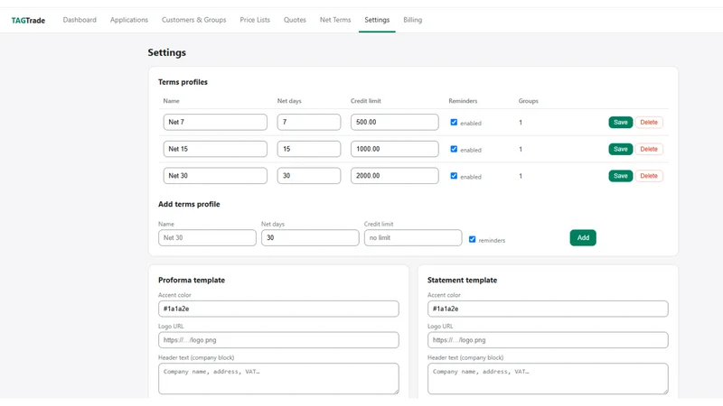Click Statement header text area
723x406 pixels.
click(x=548, y=378)
